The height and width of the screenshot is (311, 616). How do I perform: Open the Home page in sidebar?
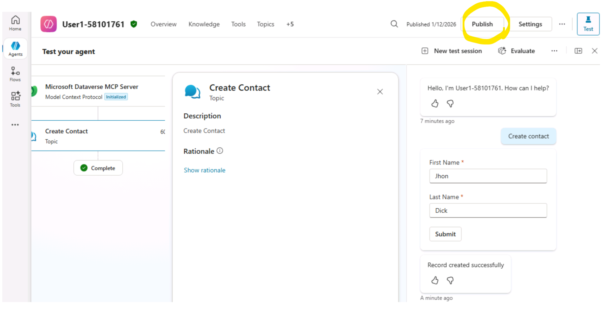pos(15,23)
